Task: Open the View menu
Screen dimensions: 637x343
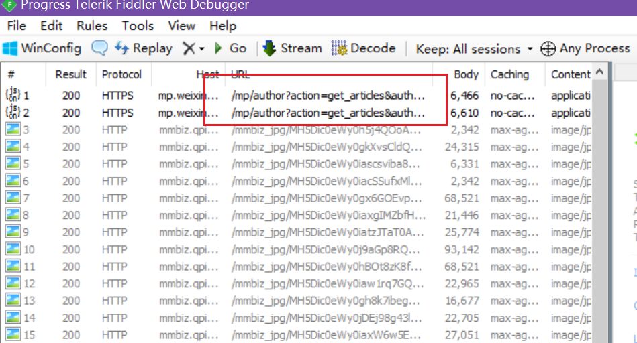Action: (x=182, y=26)
